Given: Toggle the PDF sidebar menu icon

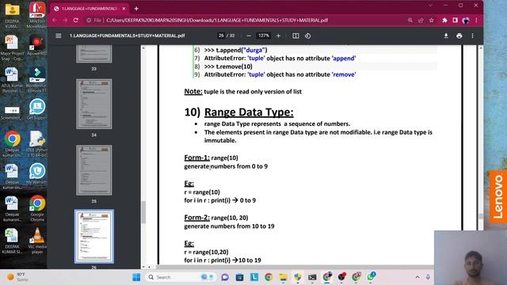Looking at the screenshot, I should click(x=58, y=36).
